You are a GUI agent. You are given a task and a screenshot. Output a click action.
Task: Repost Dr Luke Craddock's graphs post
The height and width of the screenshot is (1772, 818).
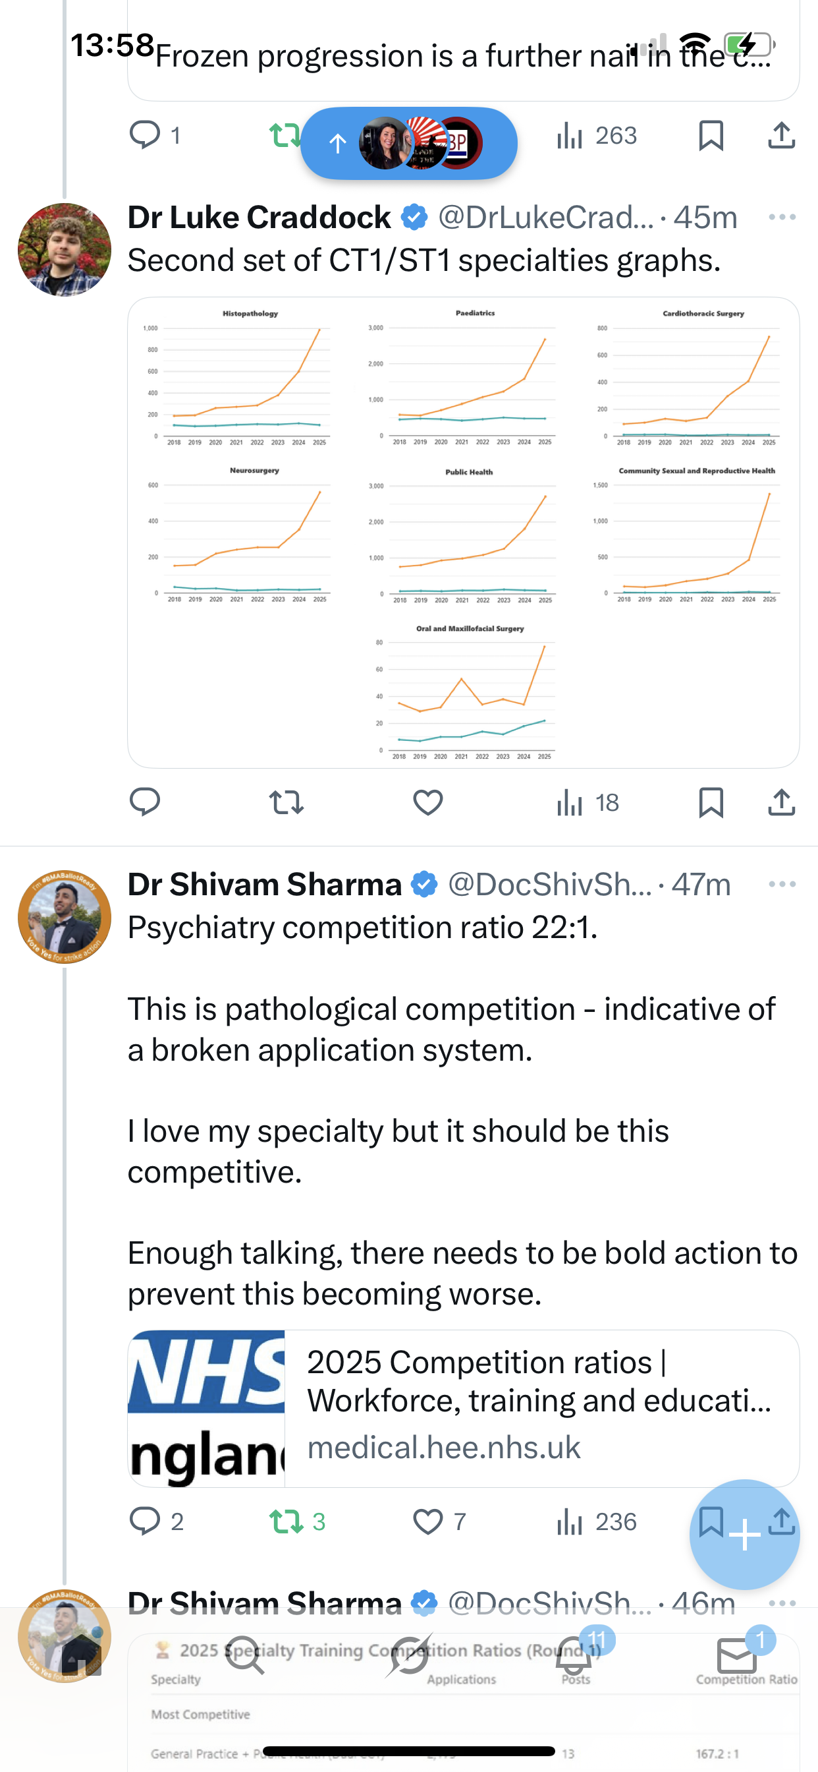[286, 802]
